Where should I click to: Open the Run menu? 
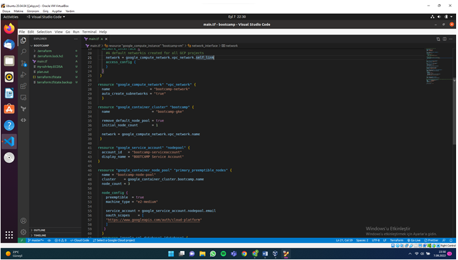[x=76, y=32]
